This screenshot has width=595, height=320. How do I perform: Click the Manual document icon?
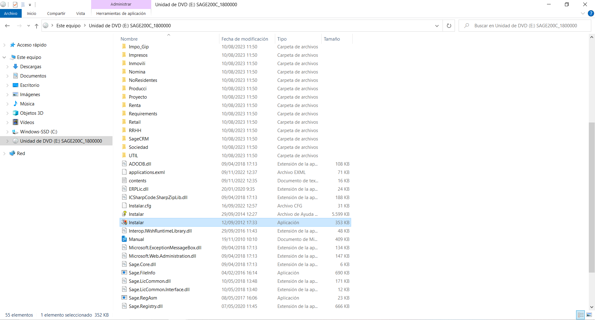[x=124, y=239]
